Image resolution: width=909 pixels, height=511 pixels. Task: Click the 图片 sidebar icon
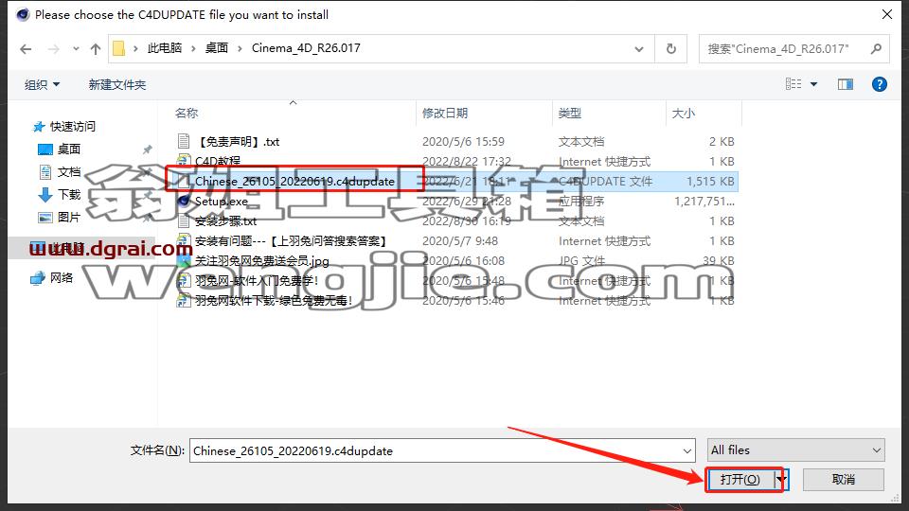[x=45, y=218]
